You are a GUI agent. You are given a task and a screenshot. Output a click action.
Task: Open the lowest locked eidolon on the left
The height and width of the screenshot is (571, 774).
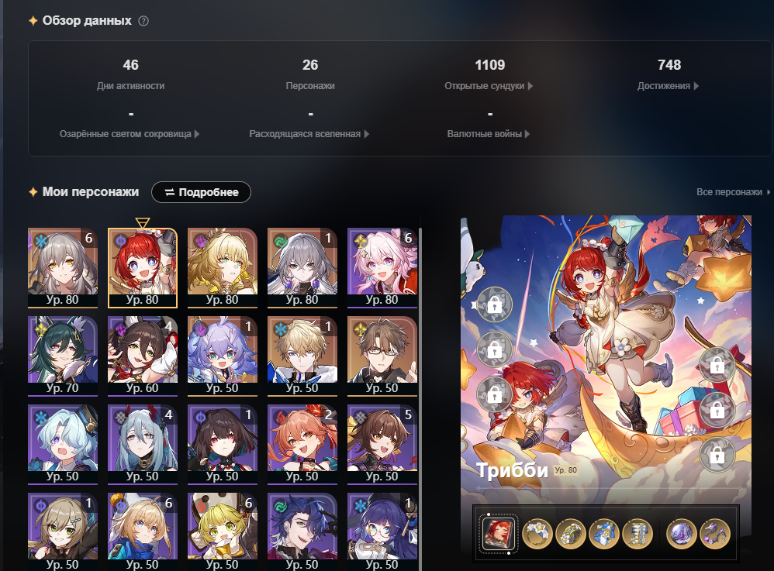coord(494,394)
